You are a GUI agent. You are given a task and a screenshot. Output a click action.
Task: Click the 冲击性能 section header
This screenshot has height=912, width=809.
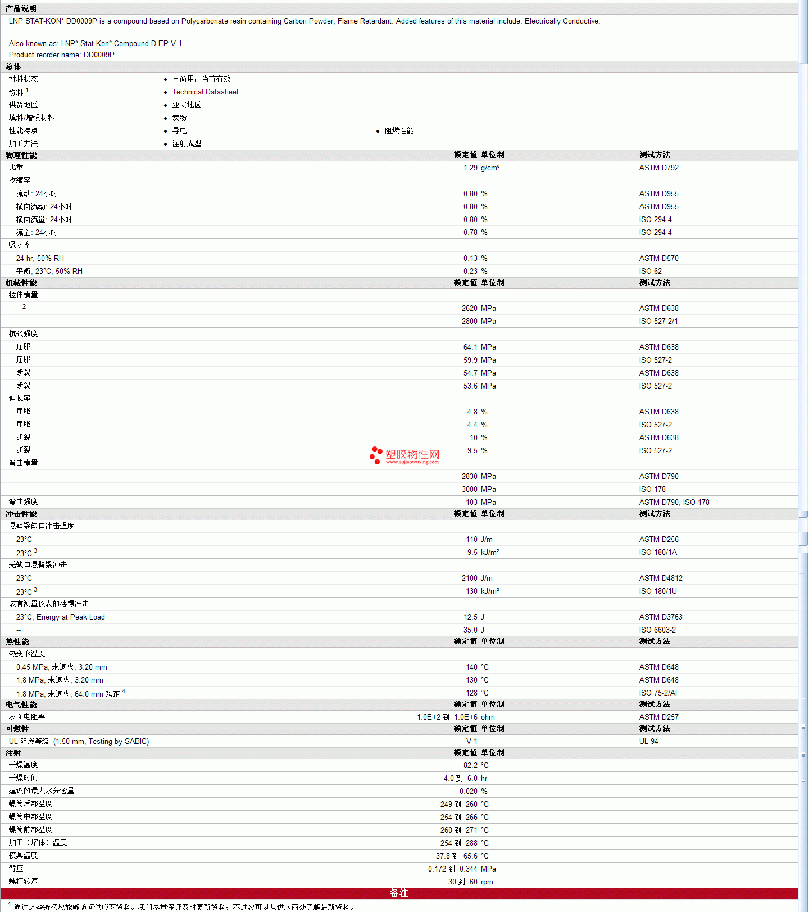tap(21, 514)
